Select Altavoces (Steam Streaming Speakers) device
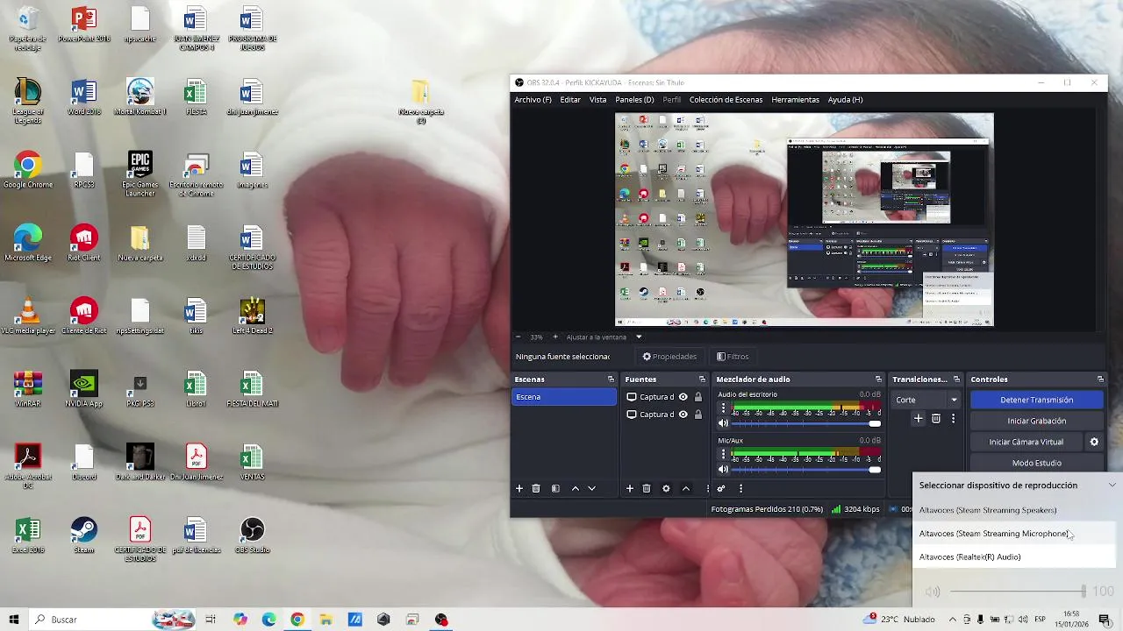The image size is (1123, 631). [x=1014, y=510]
